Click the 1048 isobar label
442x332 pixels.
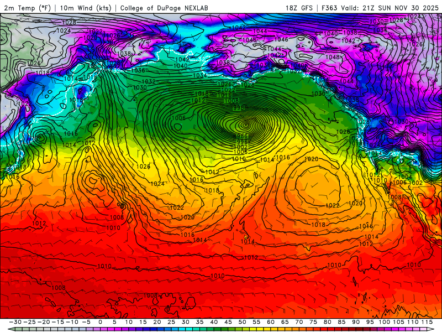click(333, 57)
